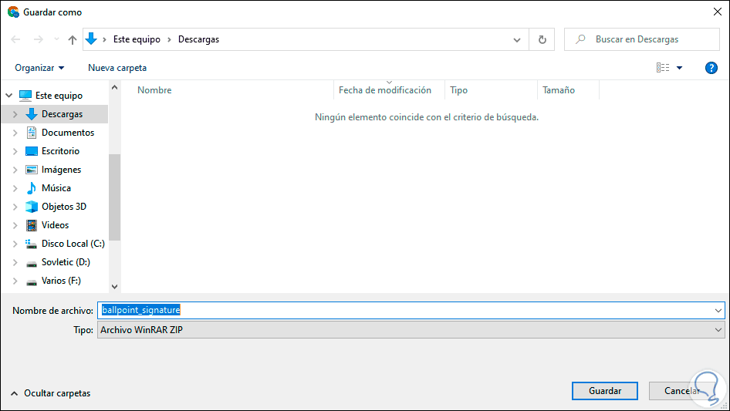Expand the Música tree node
Image resolution: width=730 pixels, height=411 pixels.
15,188
